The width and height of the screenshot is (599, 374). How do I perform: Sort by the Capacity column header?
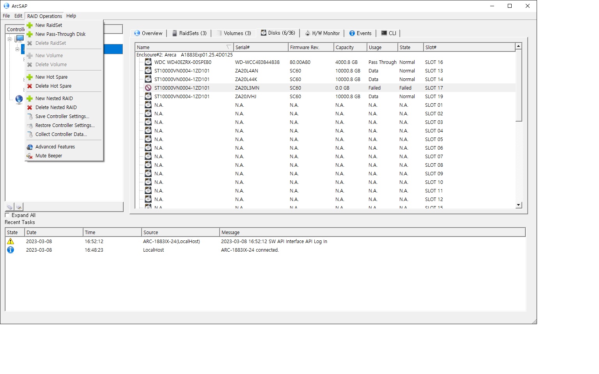pyautogui.click(x=350, y=47)
